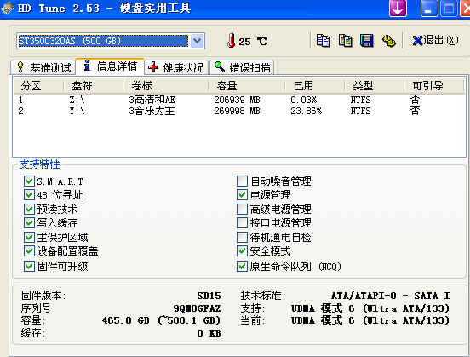Toggle the 自动噪音管理 checkbox
The height and width of the screenshot is (357, 470).
pos(242,181)
